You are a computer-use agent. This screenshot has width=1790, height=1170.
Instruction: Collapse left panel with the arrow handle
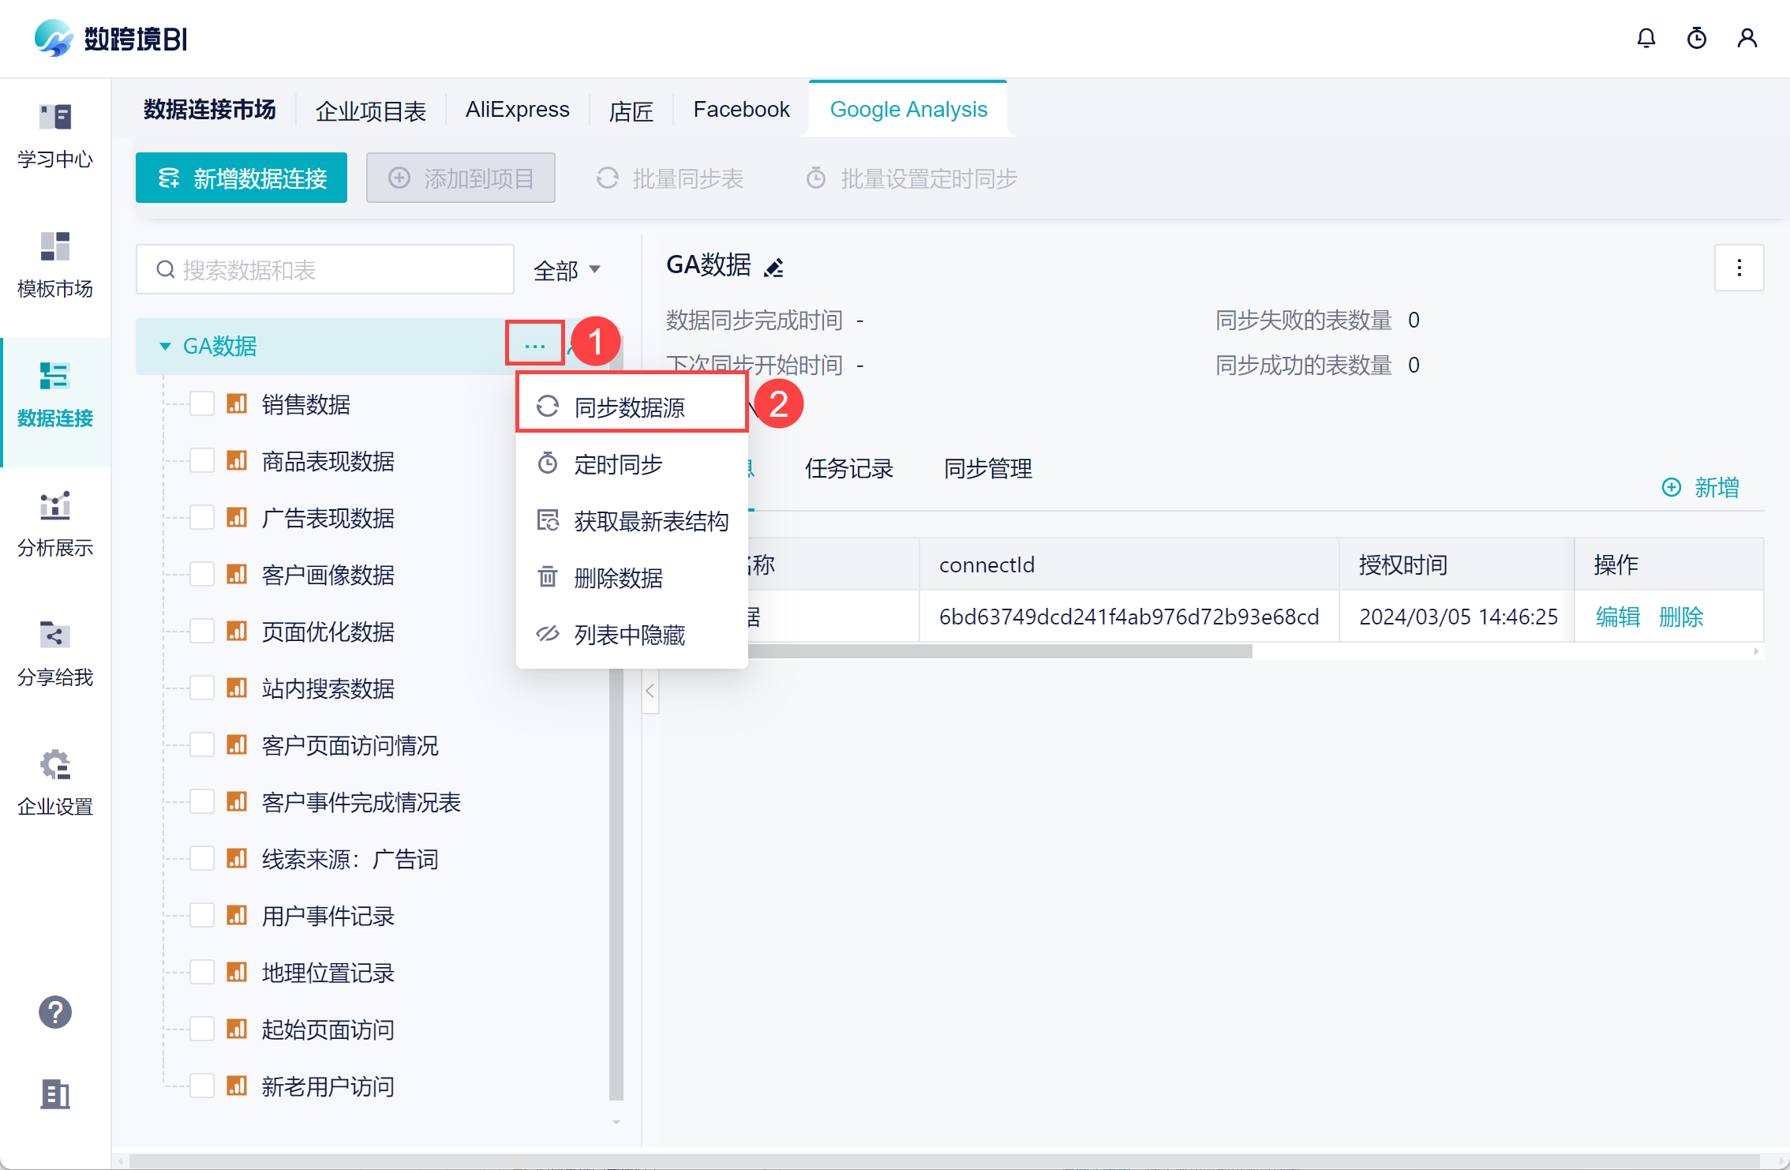click(650, 692)
